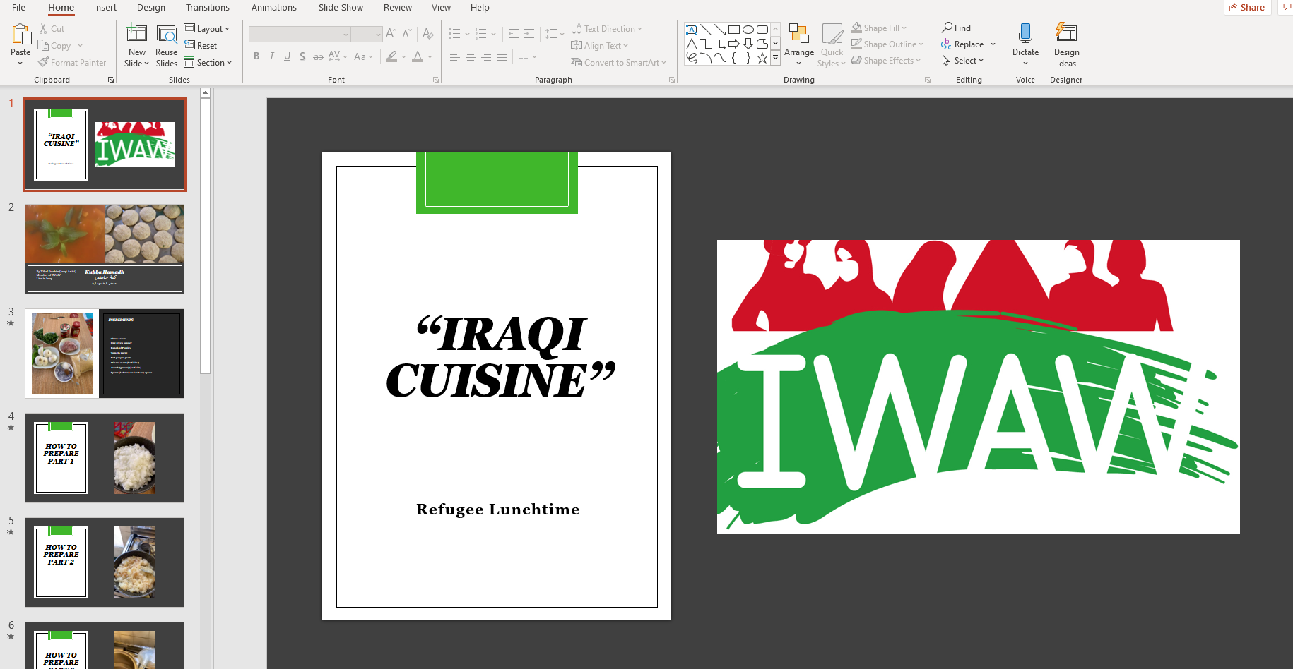
Task: Open Reuse Slides pane
Action: click(167, 47)
